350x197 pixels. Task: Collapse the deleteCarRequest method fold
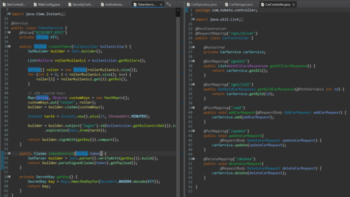pyautogui.click(x=193, y=159)
